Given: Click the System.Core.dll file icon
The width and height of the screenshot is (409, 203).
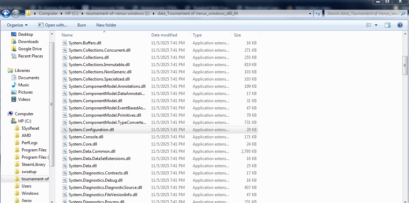Looking at the screenshot, I should tap(65, 144).
